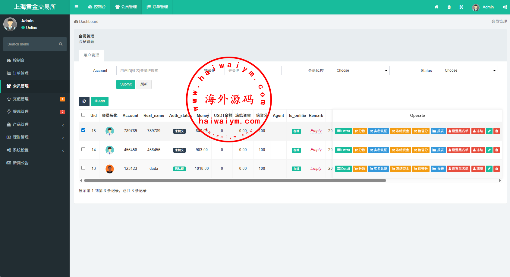This screenshot has height=277, width=510.
Task: Focus the 登录IP input field
Action: [x=253, y=70]
